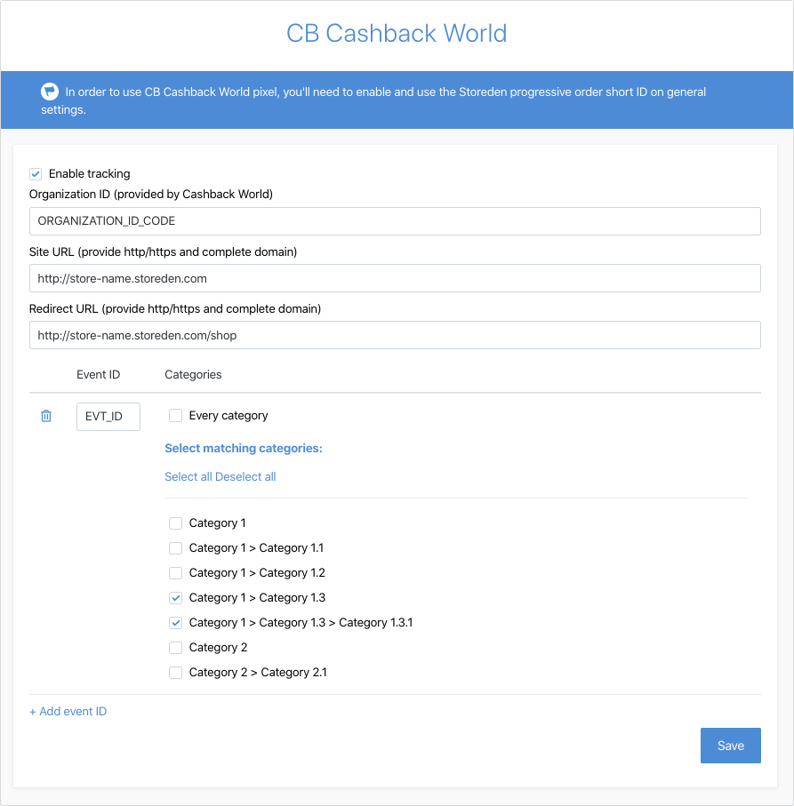Image resolution: width=794 pixels, height=806 pixels.
Task: Click the Add event ID link
Action: (68, 711)
